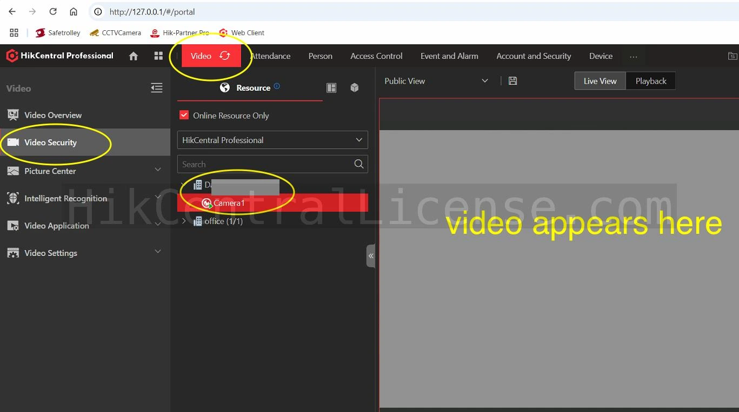Screen dimensions: 739x412
Task: Click the Video Overview icon
Action: [x=13, y=115]
